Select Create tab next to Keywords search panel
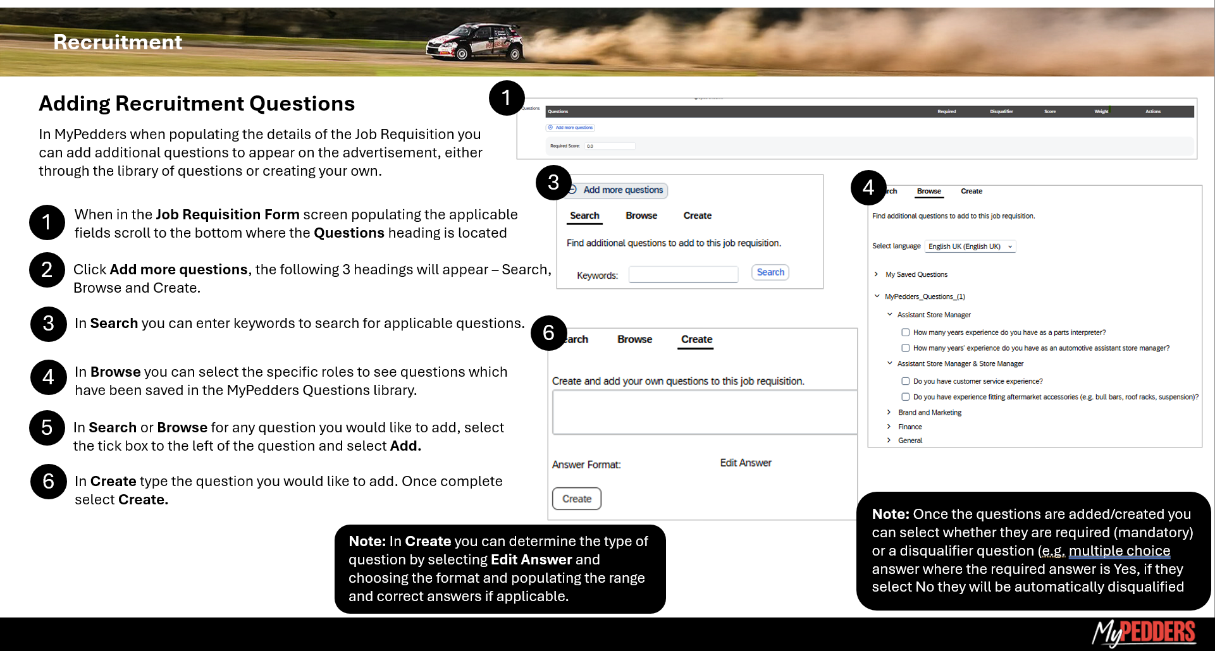 tap(697, 216)
